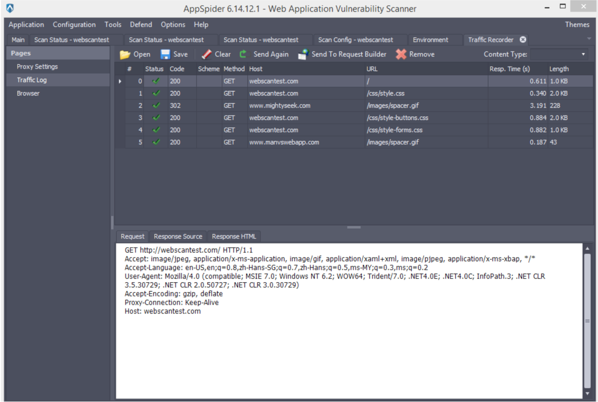Sort by Length column header

(570, 69)
